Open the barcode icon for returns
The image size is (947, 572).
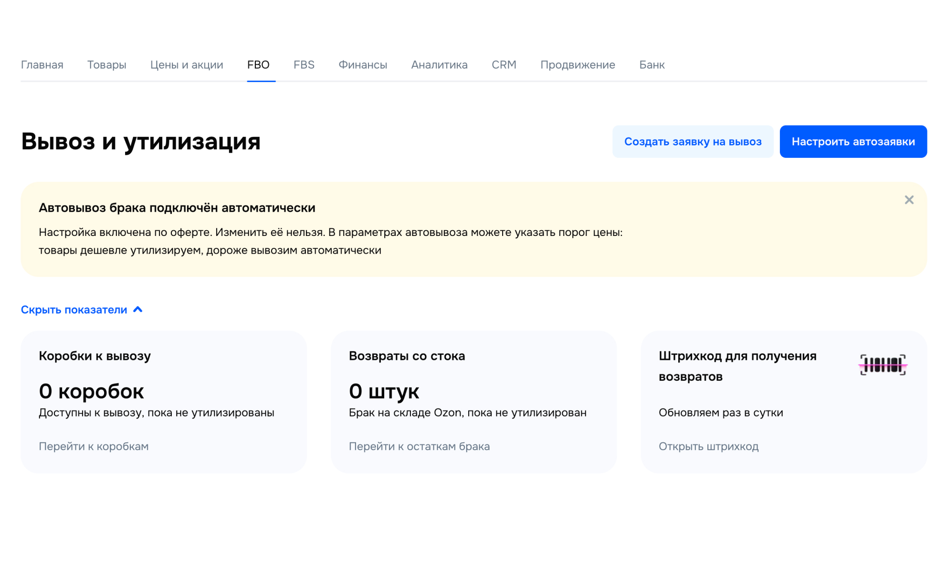(884, 365)
